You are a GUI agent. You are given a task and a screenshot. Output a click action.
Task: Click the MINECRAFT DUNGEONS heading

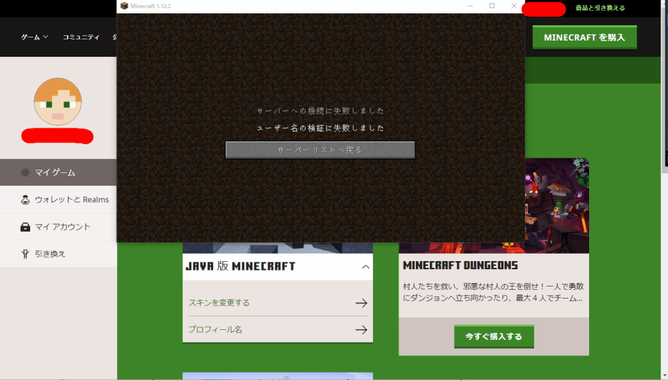click(460, 266)
